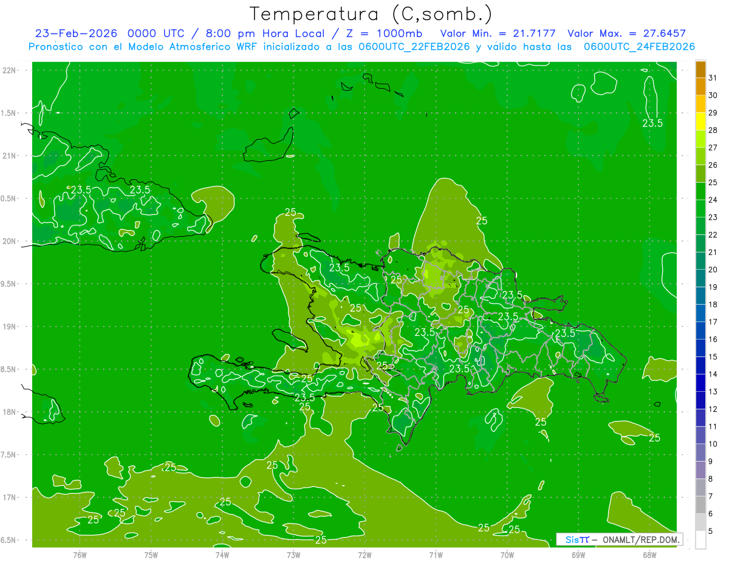Click the '70W' longitude label
The width and height of the screenshot is (729, 563).
point(507,554)
